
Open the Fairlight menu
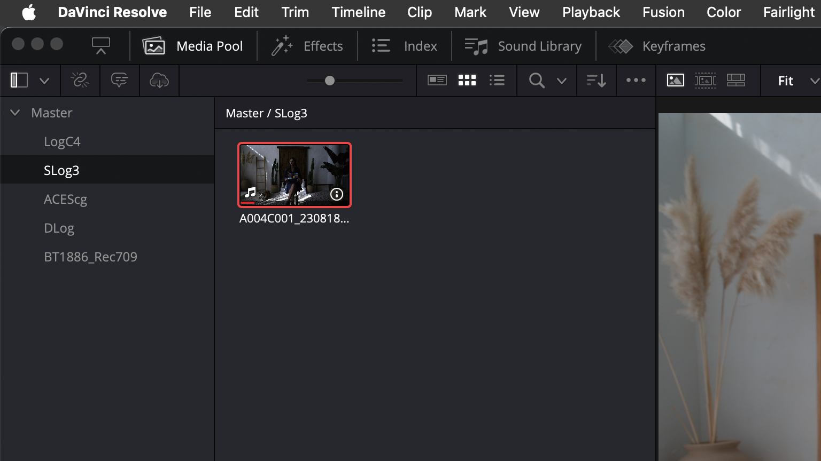(x=789, y=12)
